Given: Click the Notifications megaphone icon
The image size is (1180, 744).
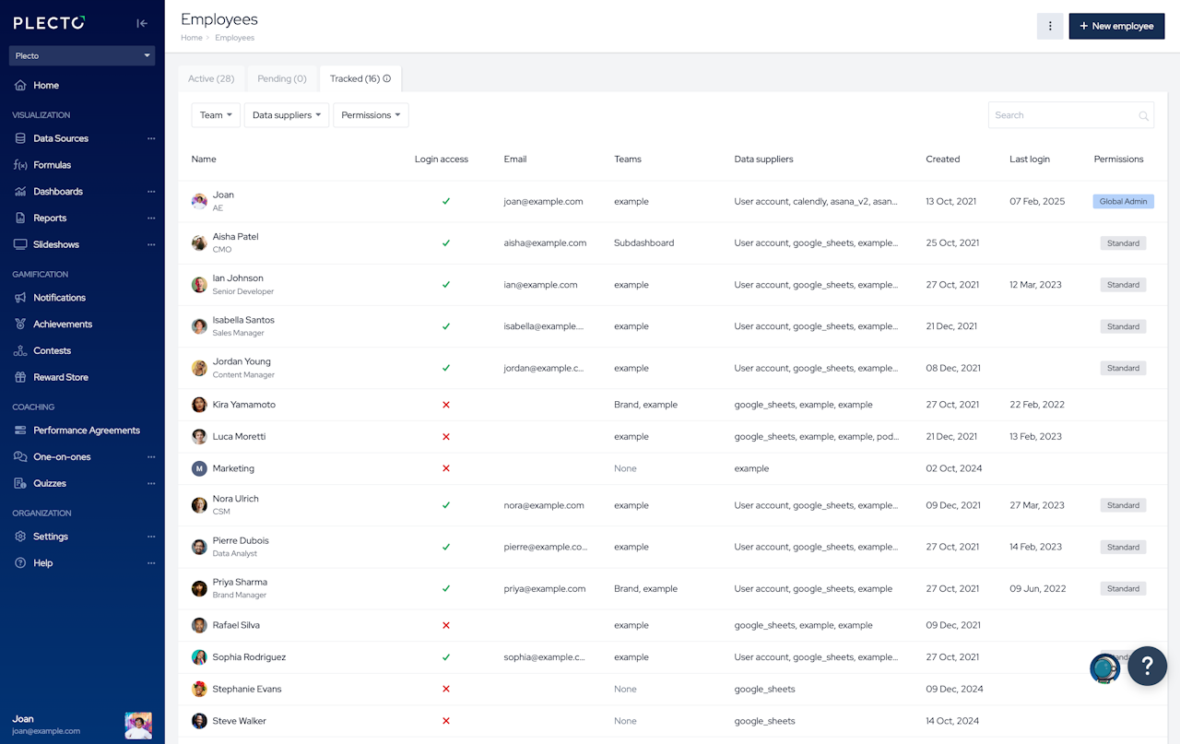Looking at the screenshot, I should (x=20, y=298).
